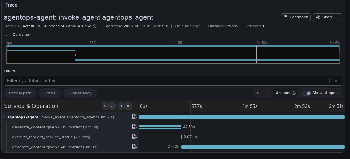Viewport: 350px width, 159px height.
Task: Select execute_tool get_service_status row
Action: (x=72, y=137)
